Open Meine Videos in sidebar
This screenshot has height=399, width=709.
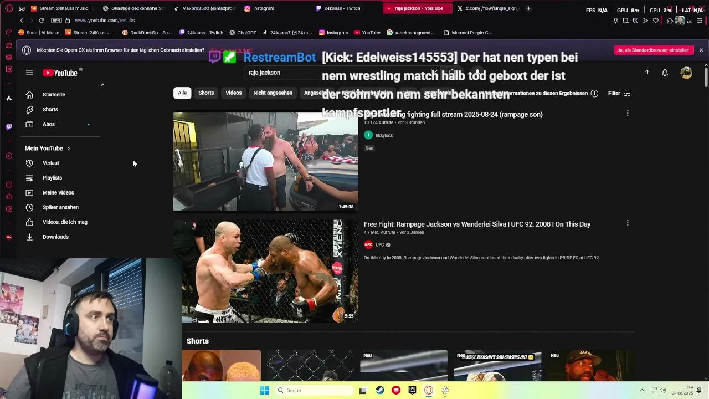(60, 192)
